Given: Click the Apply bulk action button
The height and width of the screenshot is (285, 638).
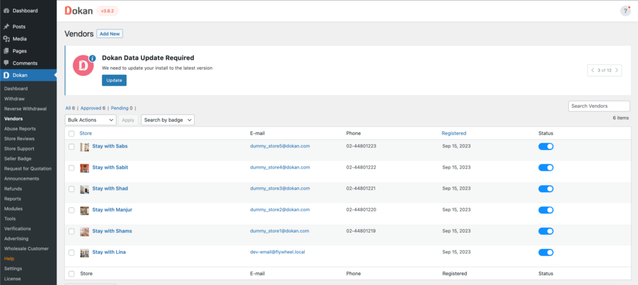Looking at the screenshot, I should point(128,120).
